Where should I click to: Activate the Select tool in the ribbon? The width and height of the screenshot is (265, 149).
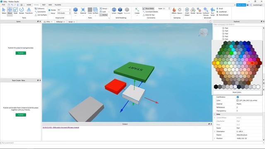pyautogui.click(x=4, y=11)
